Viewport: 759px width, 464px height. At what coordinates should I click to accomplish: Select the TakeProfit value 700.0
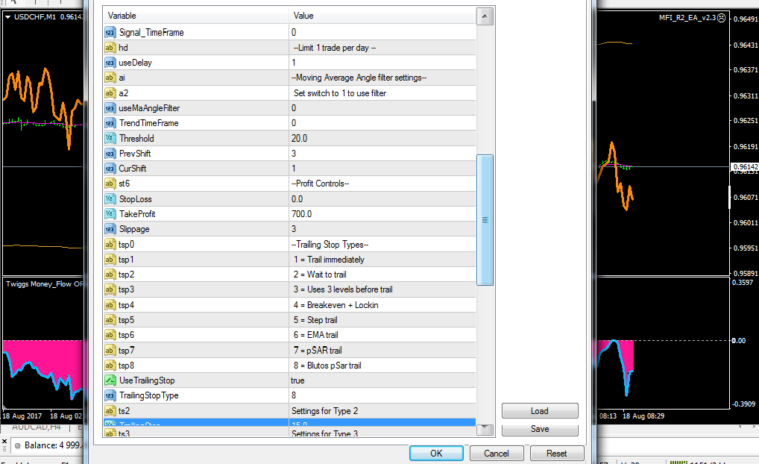tap(301, 213)
